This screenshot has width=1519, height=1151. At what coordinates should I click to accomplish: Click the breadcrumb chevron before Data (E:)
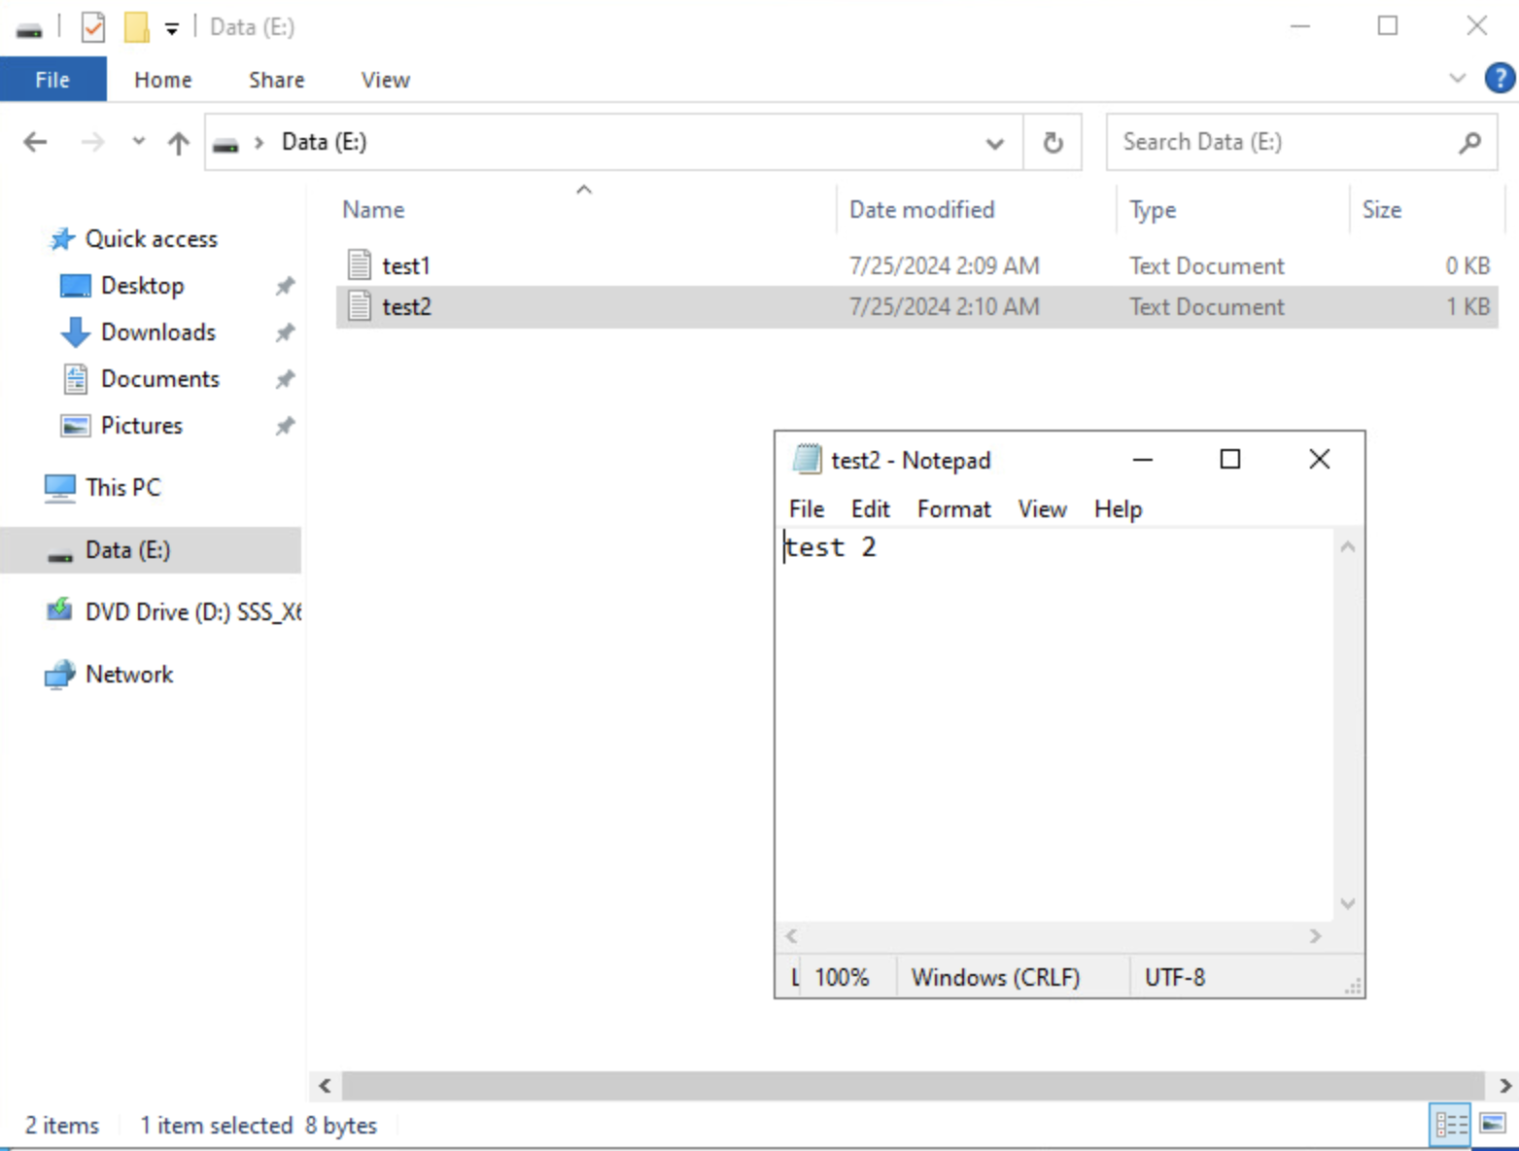point(259,143)
